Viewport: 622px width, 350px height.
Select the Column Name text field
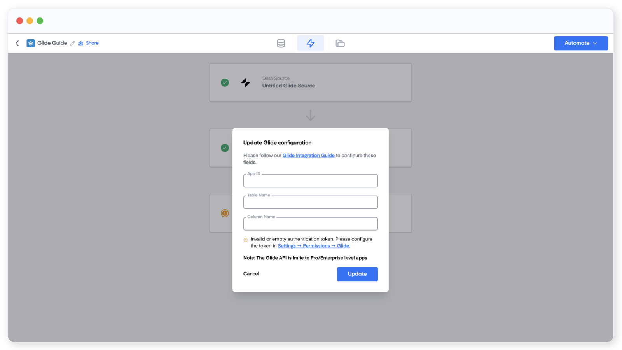(310, 224)
